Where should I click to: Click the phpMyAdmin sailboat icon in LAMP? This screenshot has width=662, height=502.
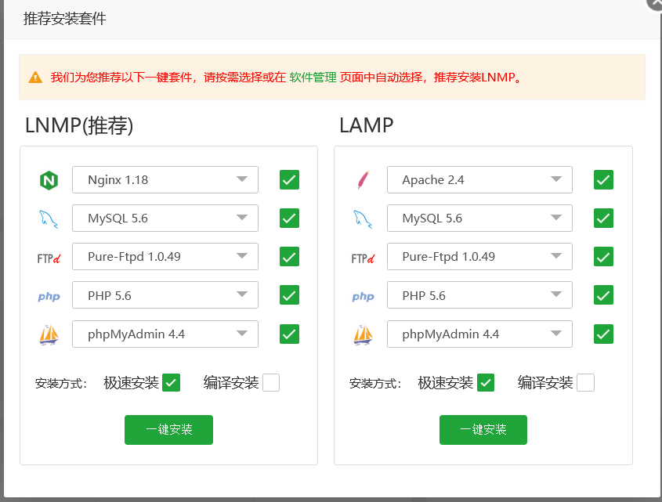tap(363, 335)
